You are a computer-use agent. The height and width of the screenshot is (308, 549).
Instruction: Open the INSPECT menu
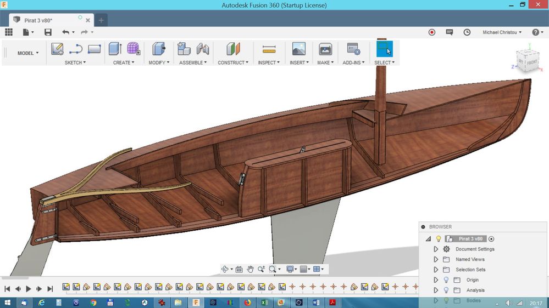pyautogui.click(x=269, y=62)
